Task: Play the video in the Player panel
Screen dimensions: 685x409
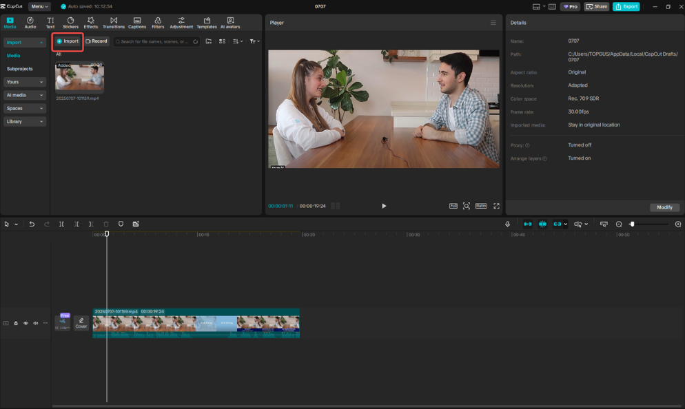Action: pyautogui.click(x=384, y=206)
